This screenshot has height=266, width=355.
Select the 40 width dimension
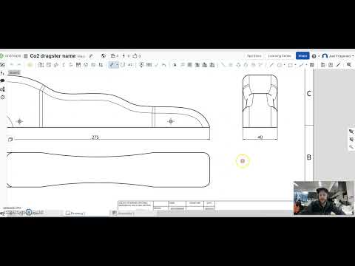tap(260, 137)
